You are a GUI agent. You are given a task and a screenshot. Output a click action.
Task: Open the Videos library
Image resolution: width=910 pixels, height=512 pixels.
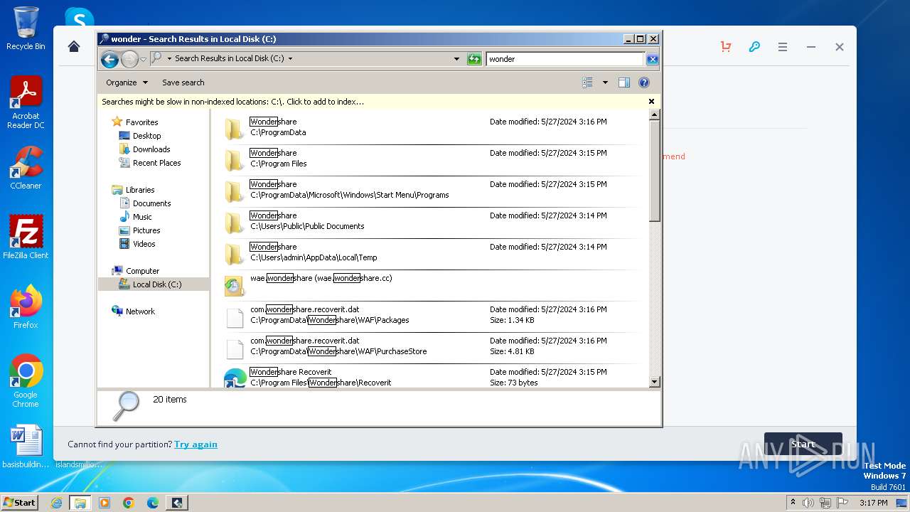coord(144,244)
